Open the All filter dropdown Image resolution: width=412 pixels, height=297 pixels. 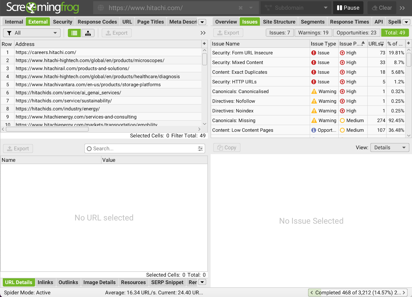pyautogui.click(x=32, y=33)
